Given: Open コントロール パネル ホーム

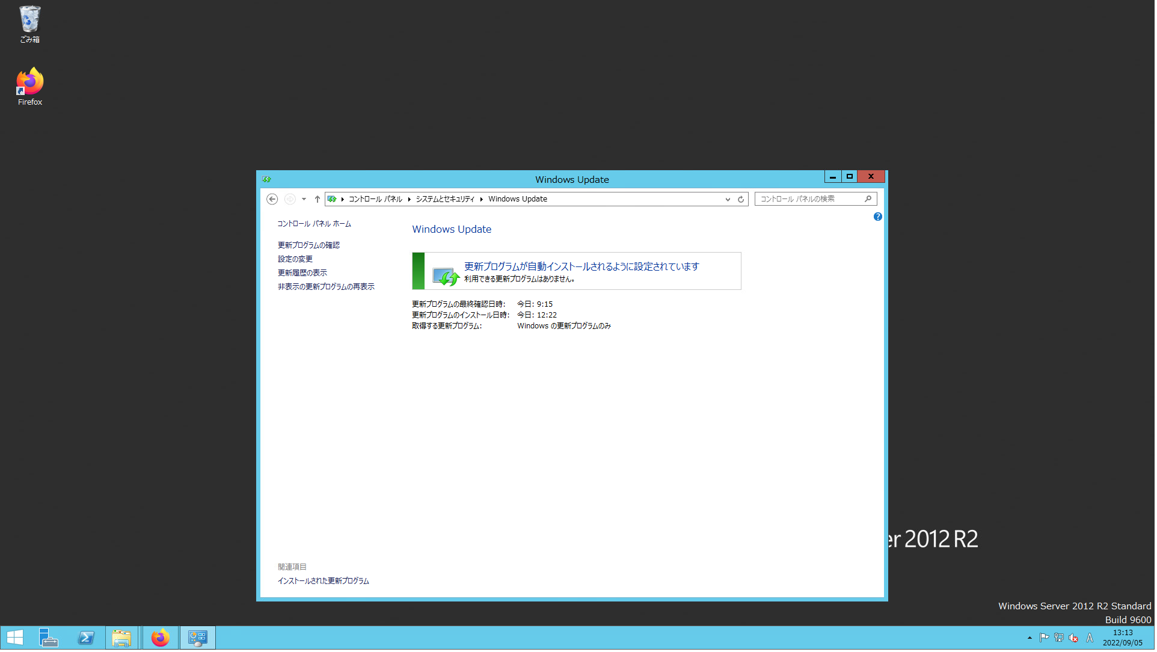Looking at the screenshot, I should [x=315, y=224].
